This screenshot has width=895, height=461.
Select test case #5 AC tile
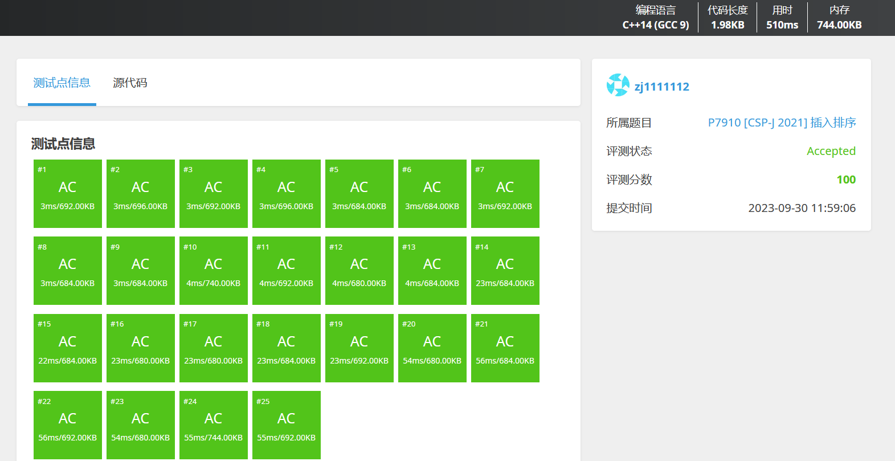(x=359, y=194)
